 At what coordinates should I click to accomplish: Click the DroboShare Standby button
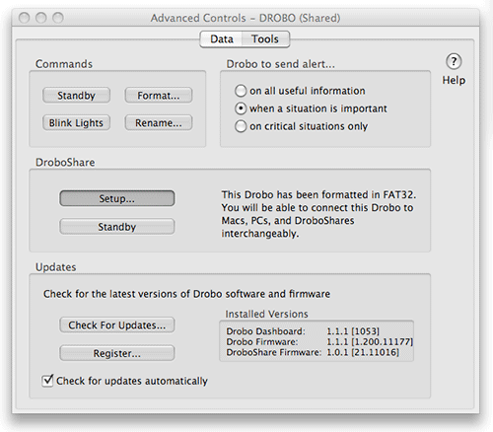[117, 227]
